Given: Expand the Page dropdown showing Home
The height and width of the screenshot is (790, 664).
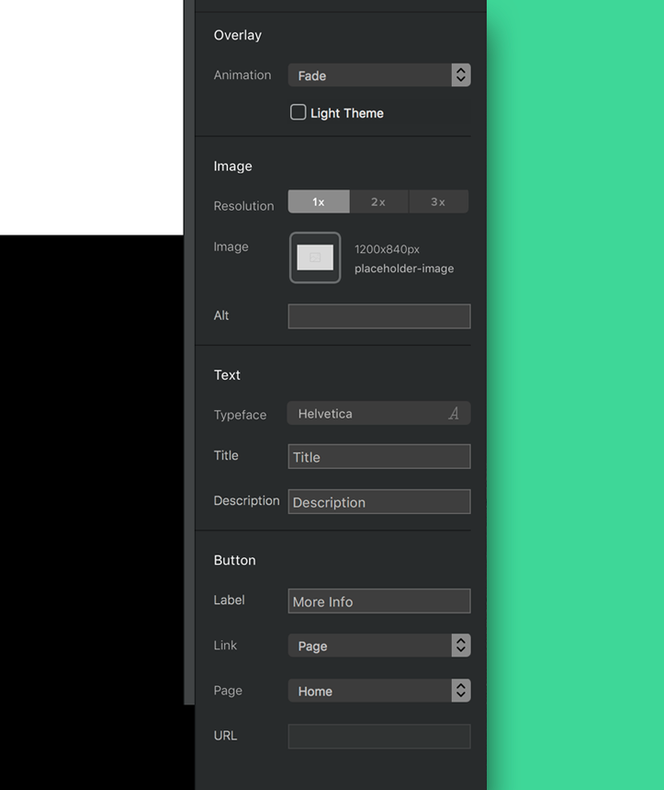Looking at the screenshot, I should coord(369,691).
